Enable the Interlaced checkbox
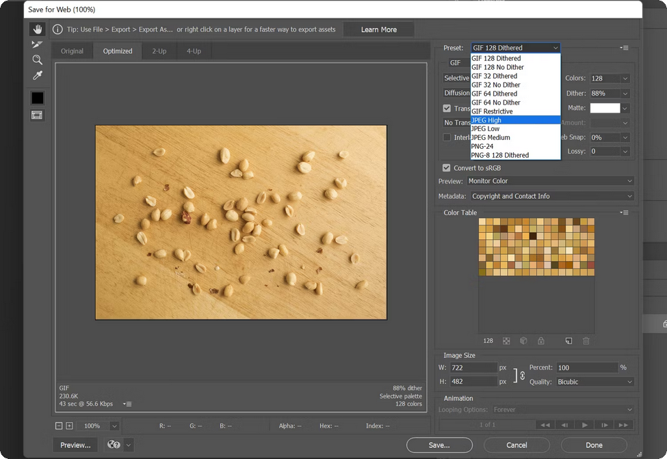Image resolution: width=667 pixels, height=459 pixels. (447, 137)
